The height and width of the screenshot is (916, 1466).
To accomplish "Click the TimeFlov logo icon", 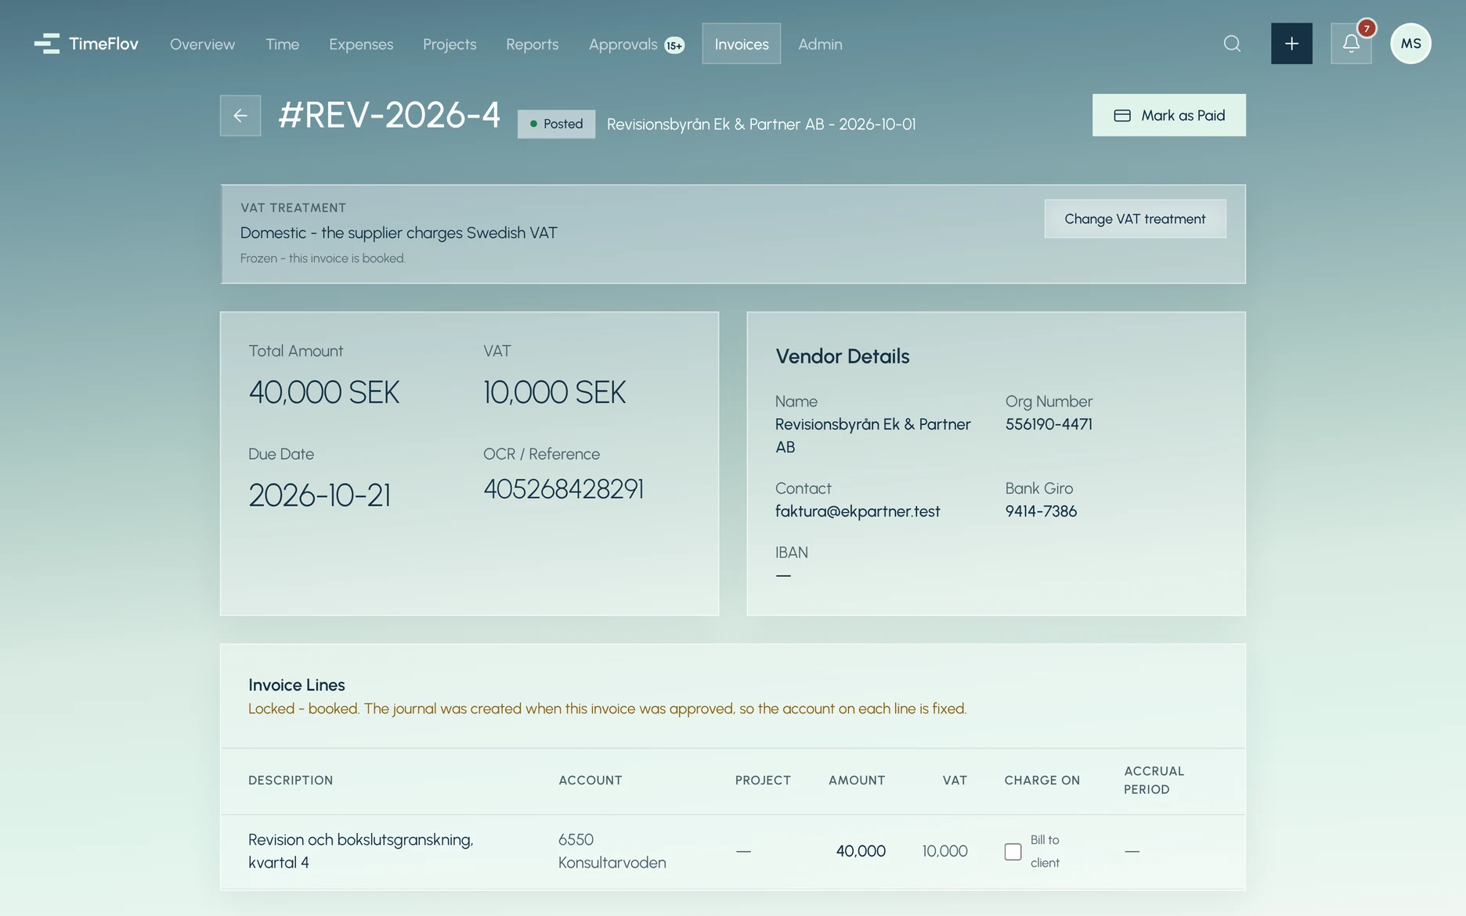I will pyautogui.click(x=47, y=44).
